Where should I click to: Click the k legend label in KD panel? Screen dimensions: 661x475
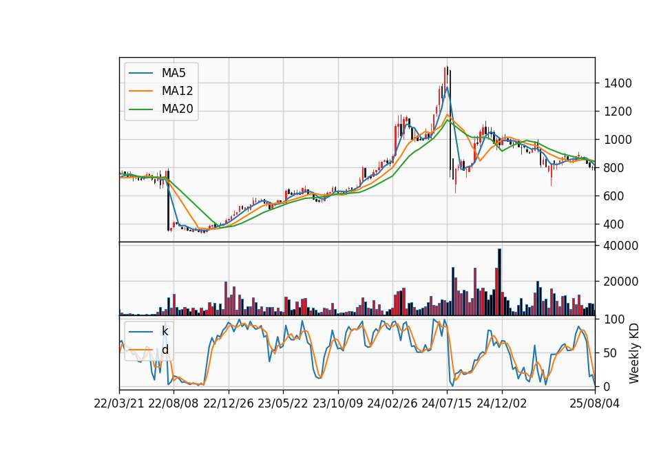click(x=165, y=331)
